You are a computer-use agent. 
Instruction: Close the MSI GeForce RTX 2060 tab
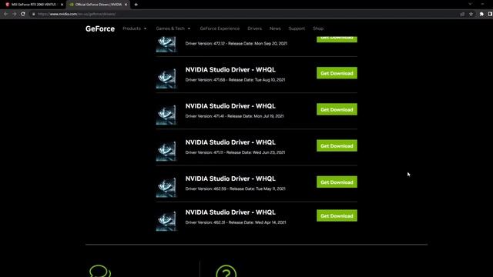62,5
